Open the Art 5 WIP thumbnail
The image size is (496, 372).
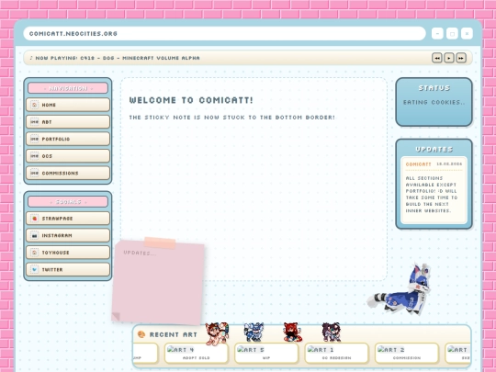[266, 353]
